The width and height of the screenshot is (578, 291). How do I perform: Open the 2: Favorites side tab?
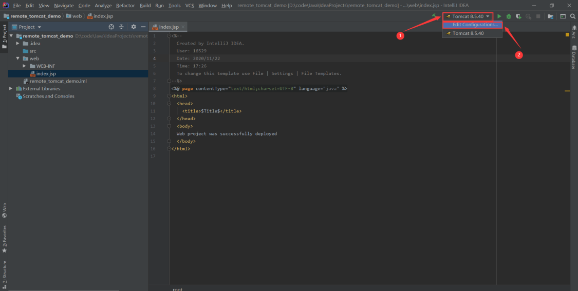4,239
